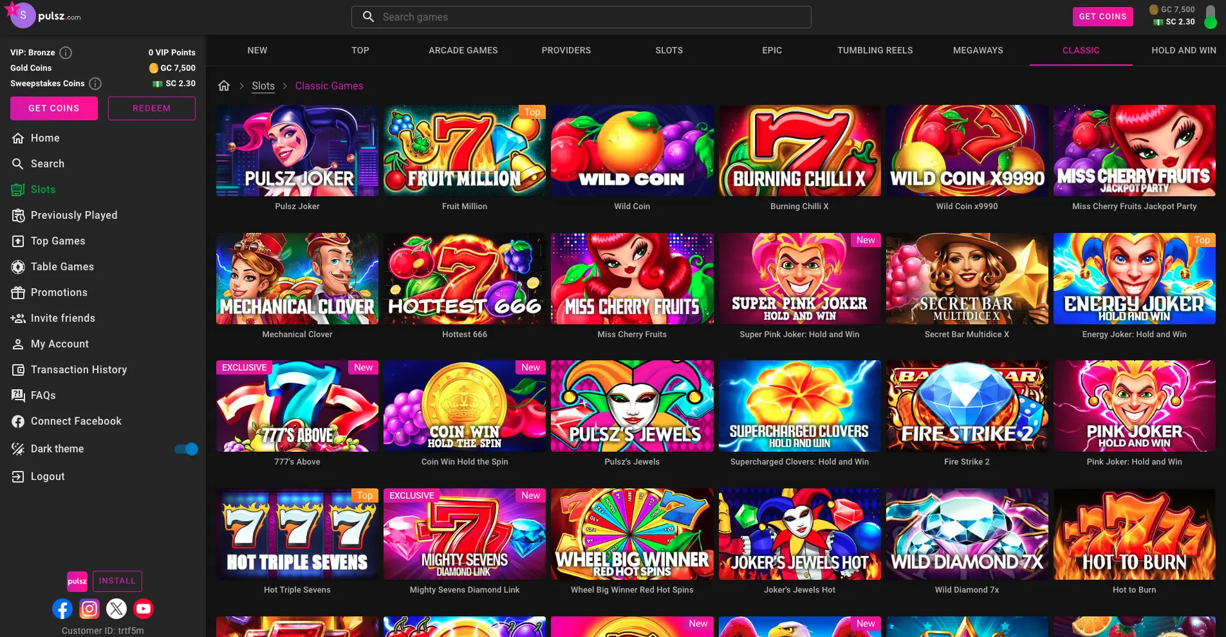Click the Miss Cherry Fruits title text
The image size is (1226, 637).
point(632,335)
